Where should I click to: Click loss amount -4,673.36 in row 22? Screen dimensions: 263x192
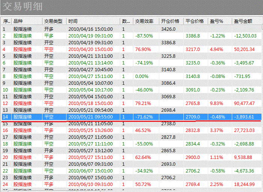[244, 171]
